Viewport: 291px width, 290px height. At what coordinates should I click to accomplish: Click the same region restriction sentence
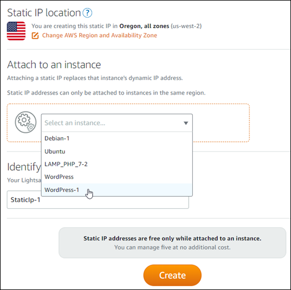[x=106, y=93]
